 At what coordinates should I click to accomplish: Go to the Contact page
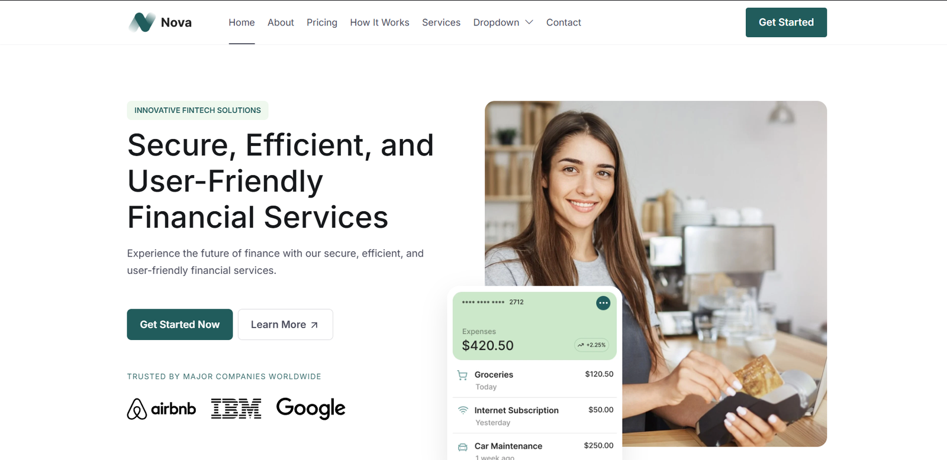(563, 22)
